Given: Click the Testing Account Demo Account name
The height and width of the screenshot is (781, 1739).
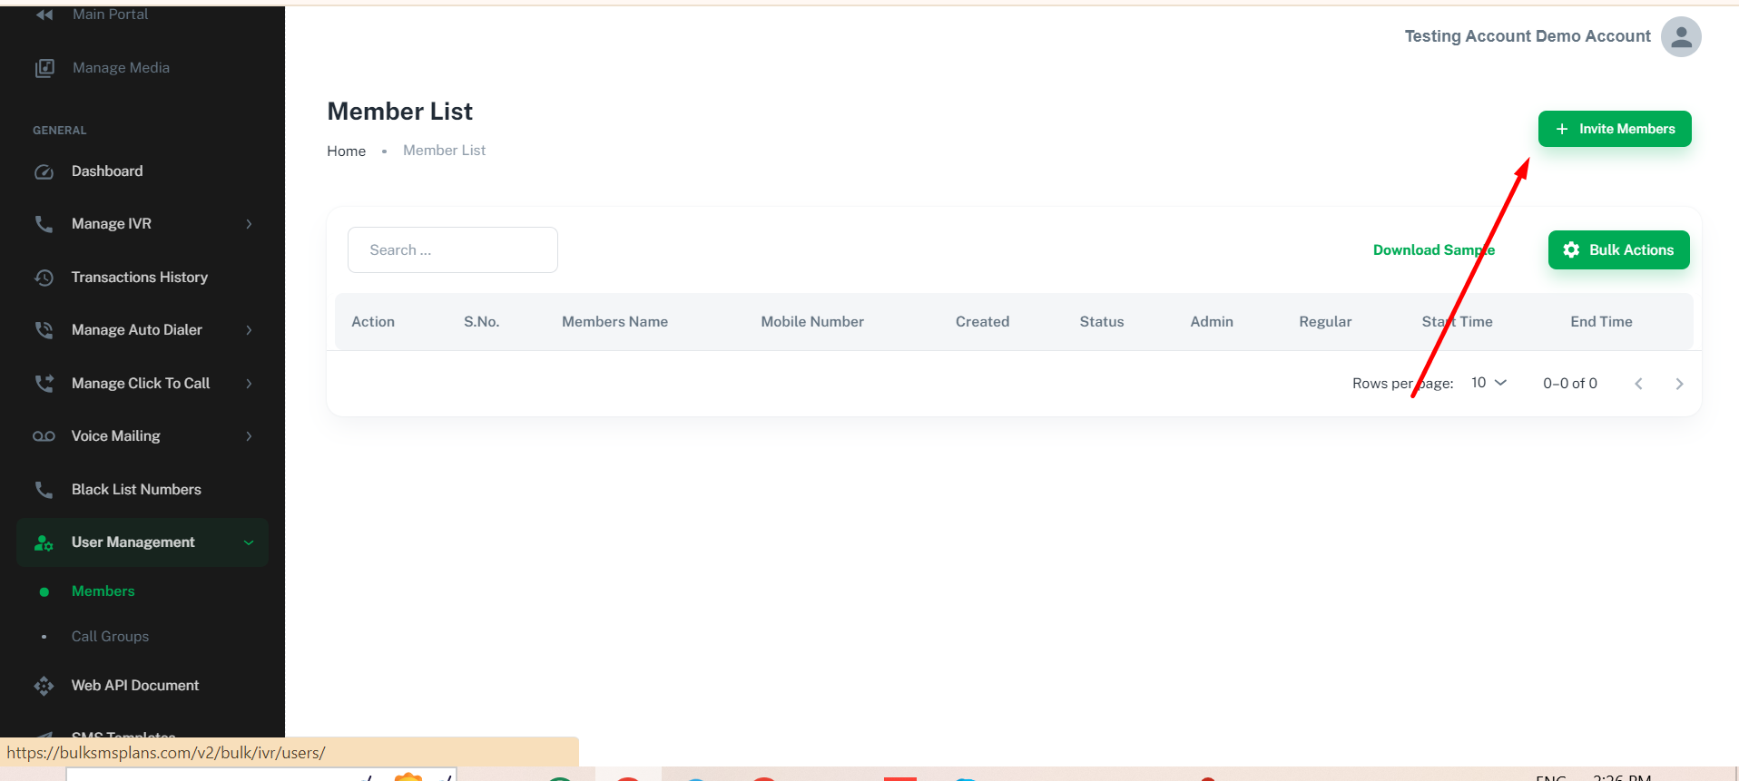Looking at the screenshot, I should [x=1528, y=36].
